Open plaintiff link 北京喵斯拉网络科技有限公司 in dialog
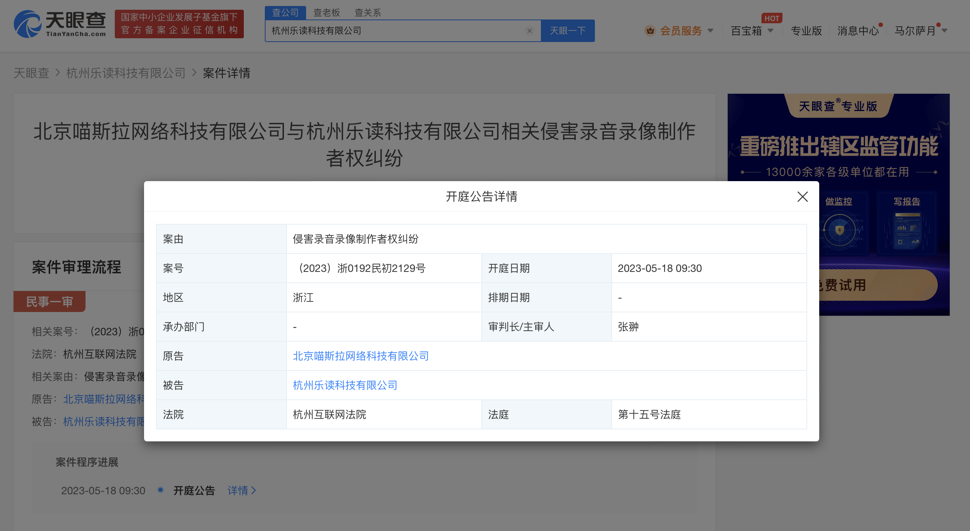The width and height of the screenshot is (970, 531). [x=361, y=356]
